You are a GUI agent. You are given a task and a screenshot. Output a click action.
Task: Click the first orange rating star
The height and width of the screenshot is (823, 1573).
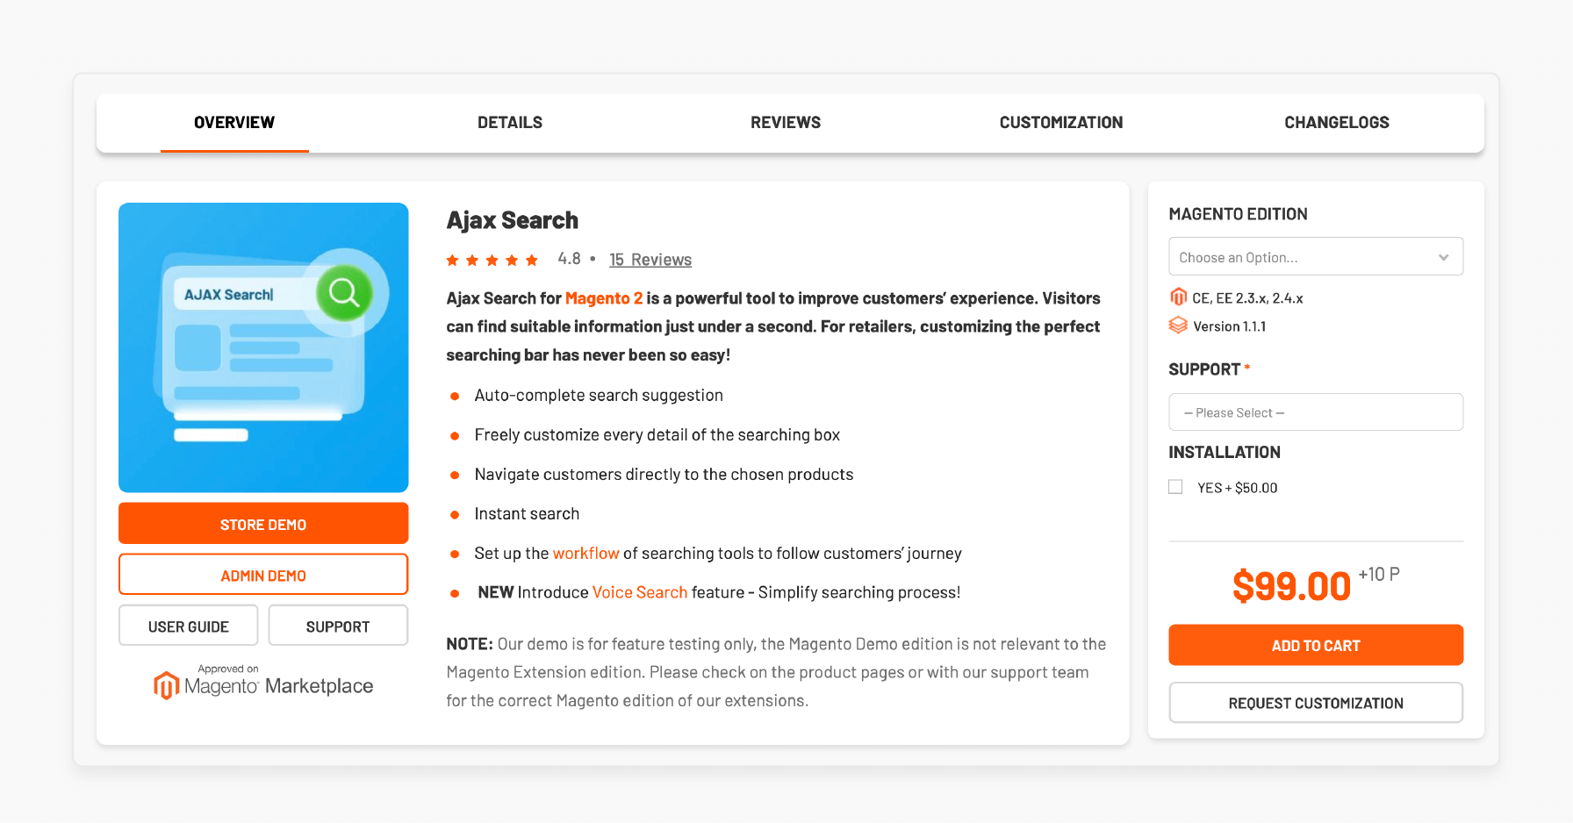pos(452,259)
